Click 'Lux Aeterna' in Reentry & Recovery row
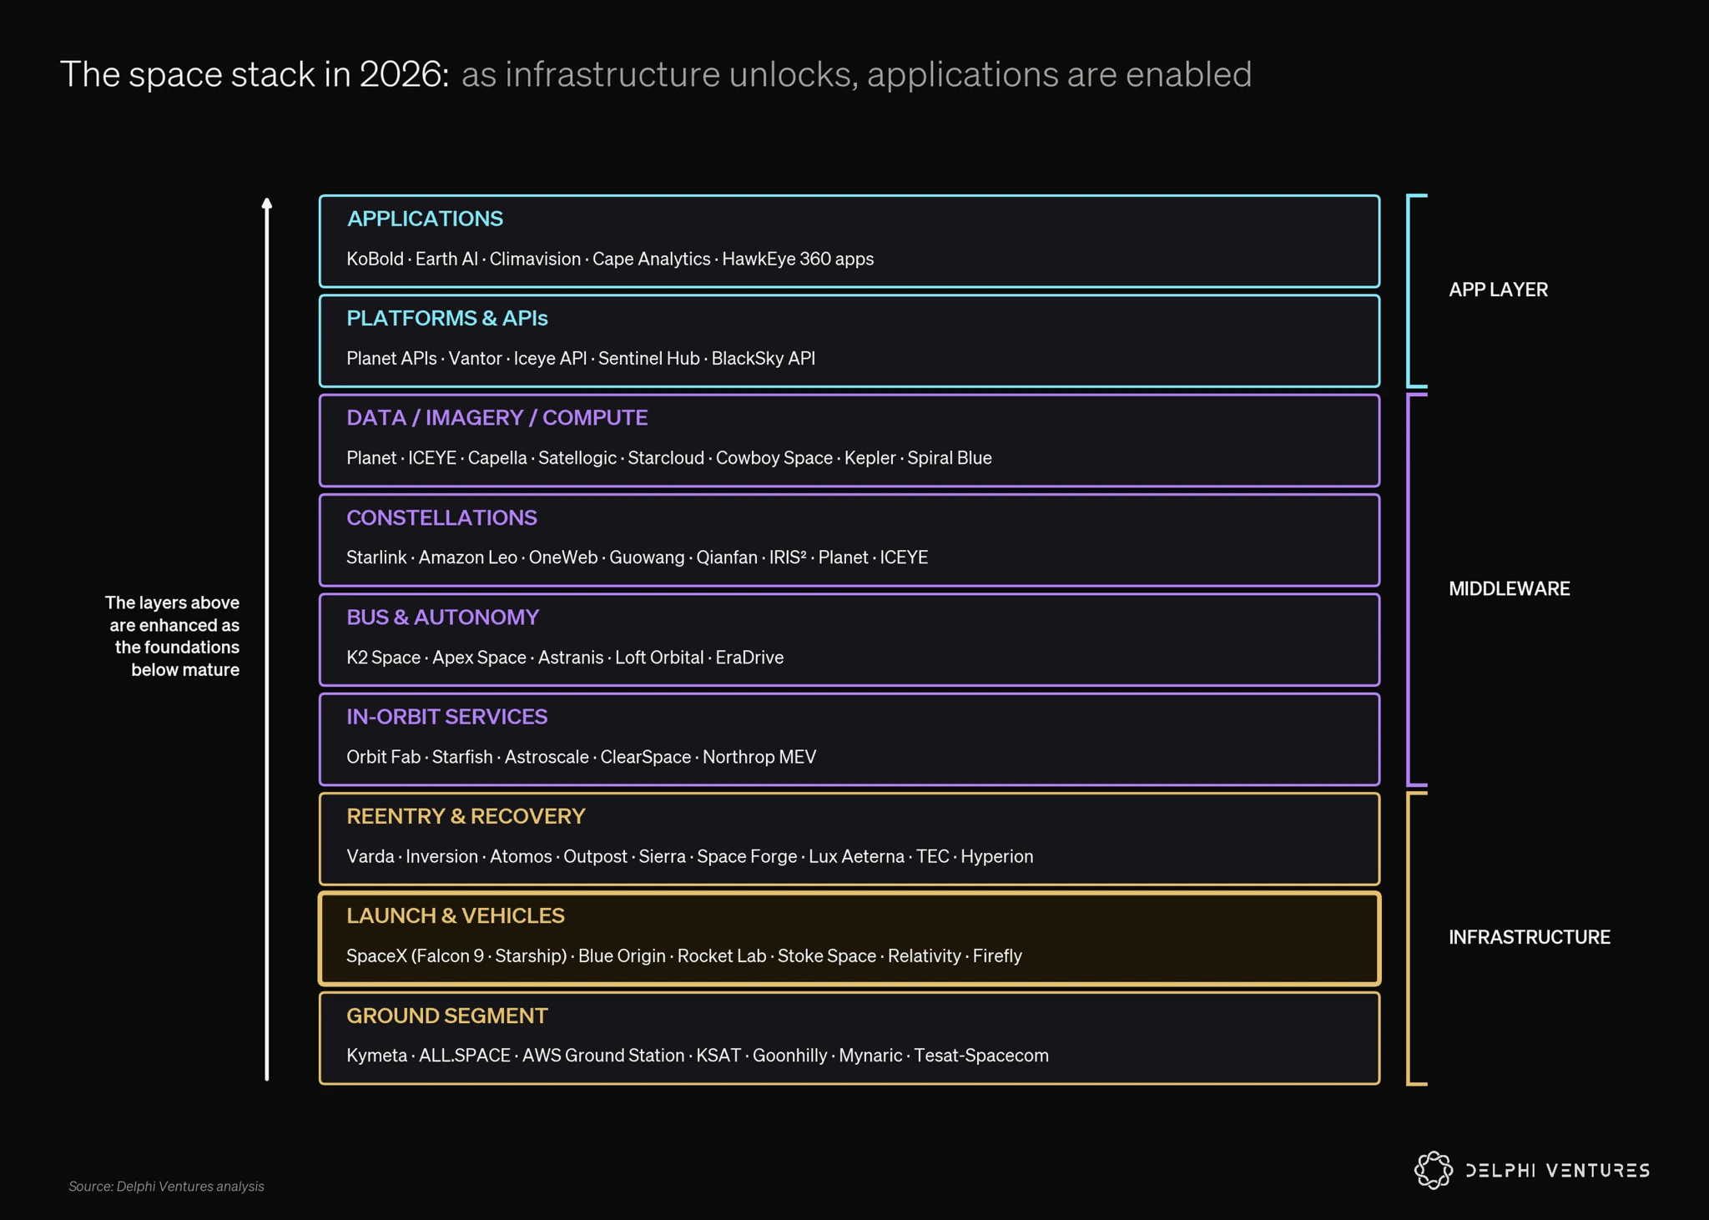 [x=857, y=856]
